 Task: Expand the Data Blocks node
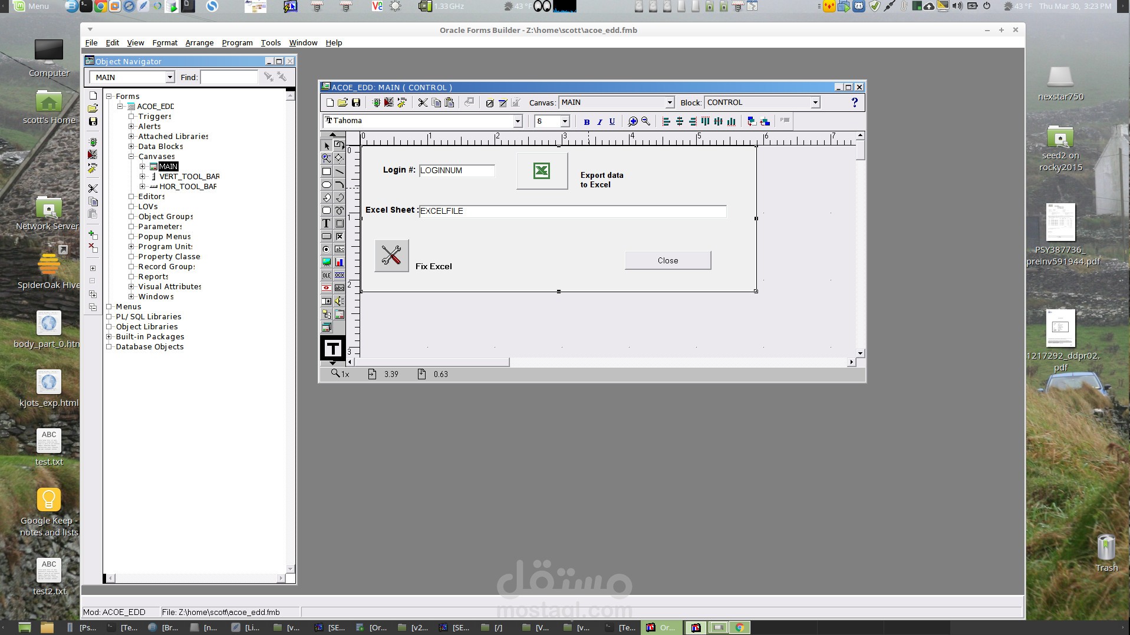coord(132,147)
